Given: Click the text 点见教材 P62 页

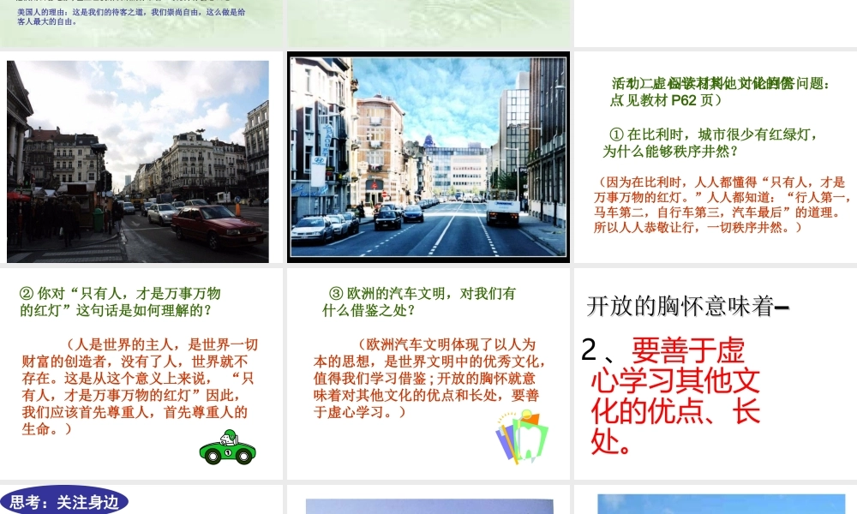Looking at the screenshot, I should [666, 100].
